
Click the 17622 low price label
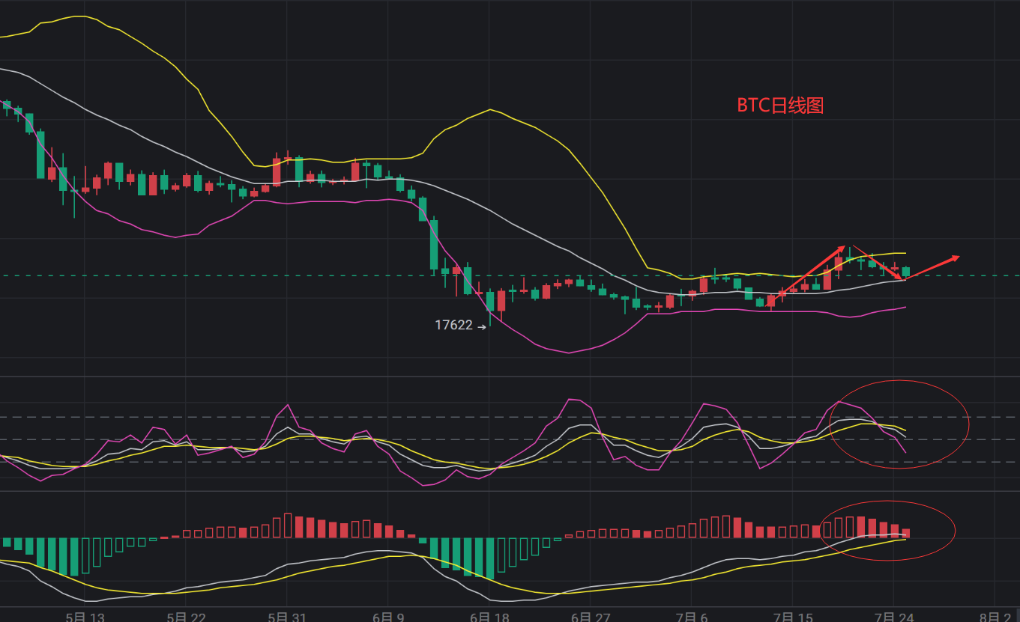click(453, 326)
